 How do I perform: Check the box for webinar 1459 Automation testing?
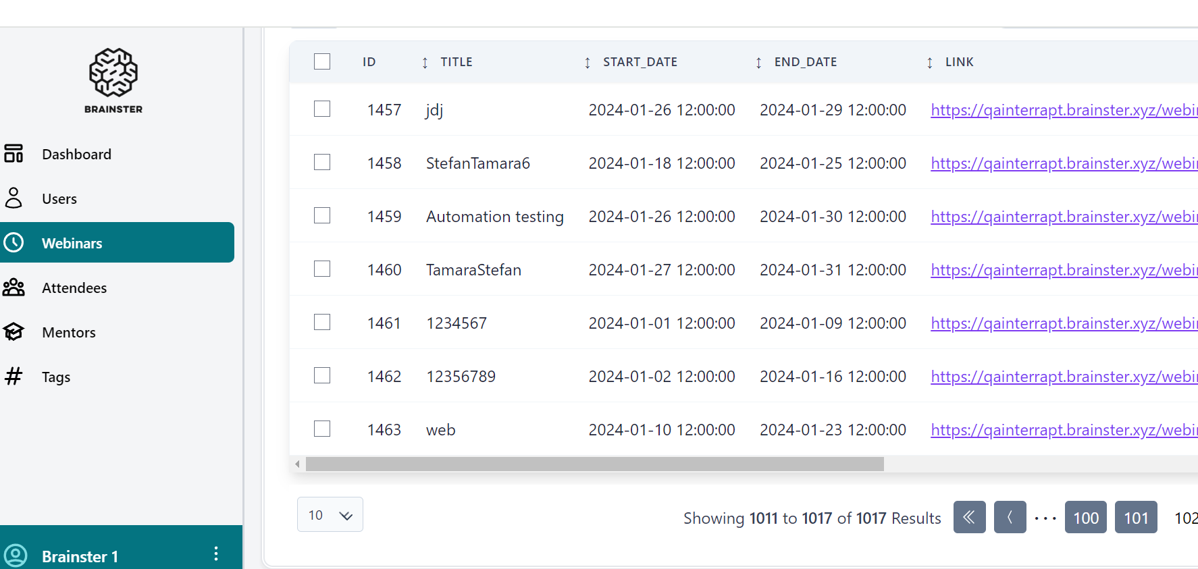pyautogui.click(x=322, y=215)
